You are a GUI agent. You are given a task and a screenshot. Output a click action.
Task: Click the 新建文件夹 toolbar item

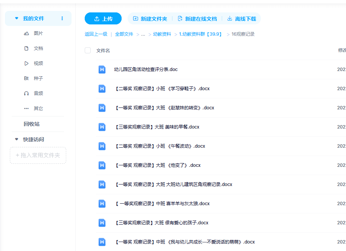(150, 19)
